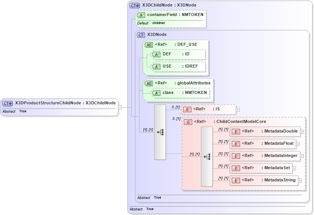This screenshot has height=215, width=314.
Task: Click the 0..[1] cardinality beside IS
Action: [176, 107]
